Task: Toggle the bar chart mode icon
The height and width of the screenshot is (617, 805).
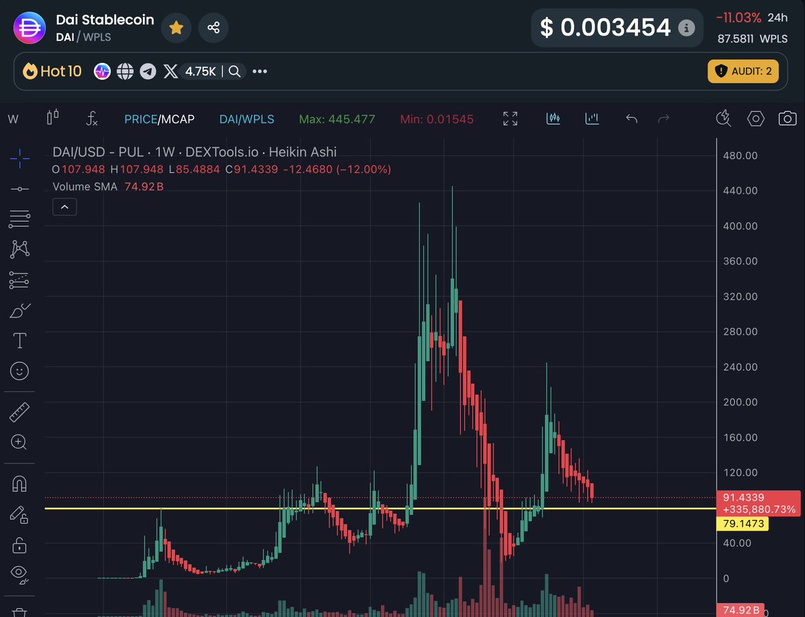Action: tap(592, 119)
